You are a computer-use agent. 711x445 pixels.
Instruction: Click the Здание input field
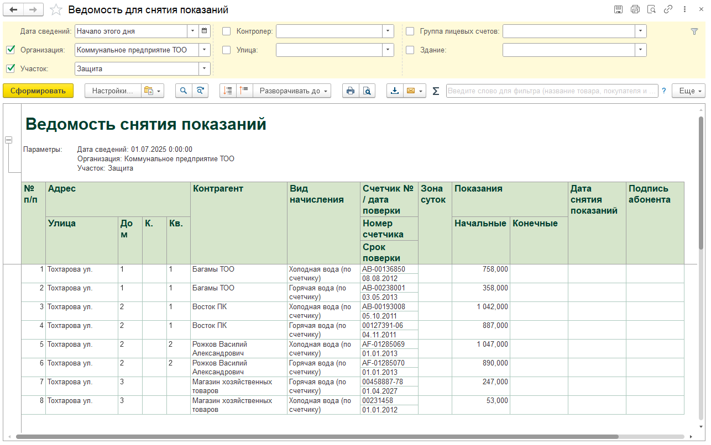tap(569, 50)
